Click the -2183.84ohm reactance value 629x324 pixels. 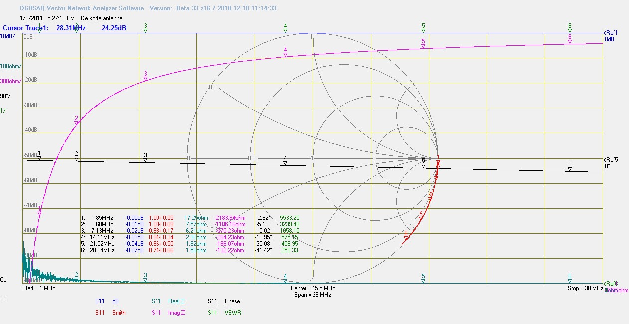click(x=230, y=218)
